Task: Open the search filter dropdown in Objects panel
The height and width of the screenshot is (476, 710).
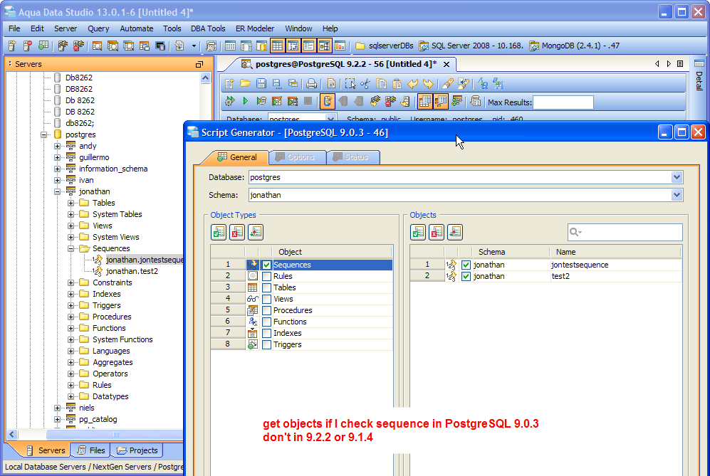Action: (x=576, y=232)
